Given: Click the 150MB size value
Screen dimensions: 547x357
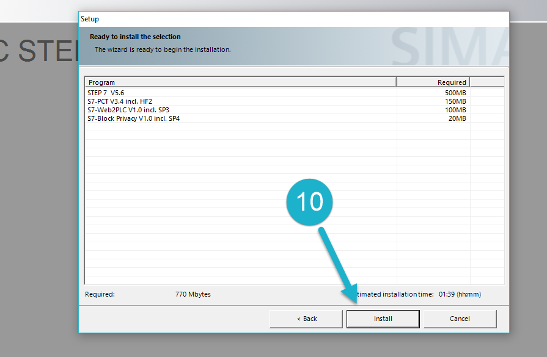Looking at the screenshot, I should [x=455, y=101].
